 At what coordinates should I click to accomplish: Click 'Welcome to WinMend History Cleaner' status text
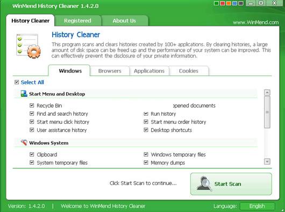coord(103,206)
